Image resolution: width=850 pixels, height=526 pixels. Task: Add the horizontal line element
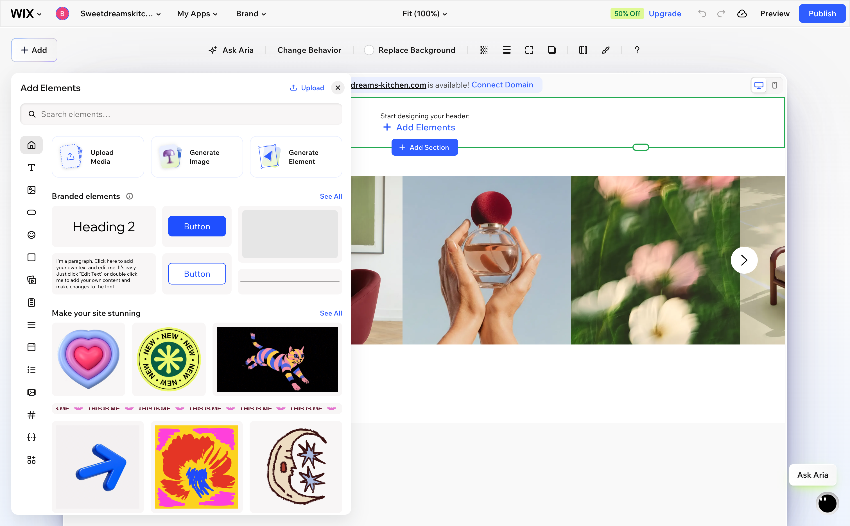coord(290,282)
